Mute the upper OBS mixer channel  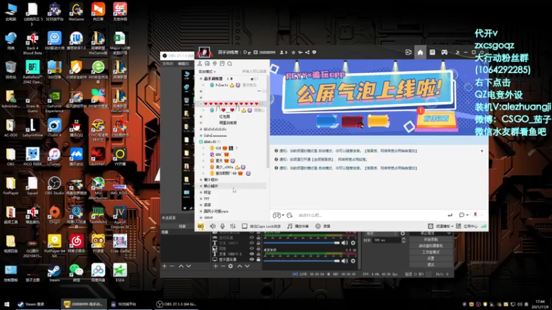click(x=344, y=243)
